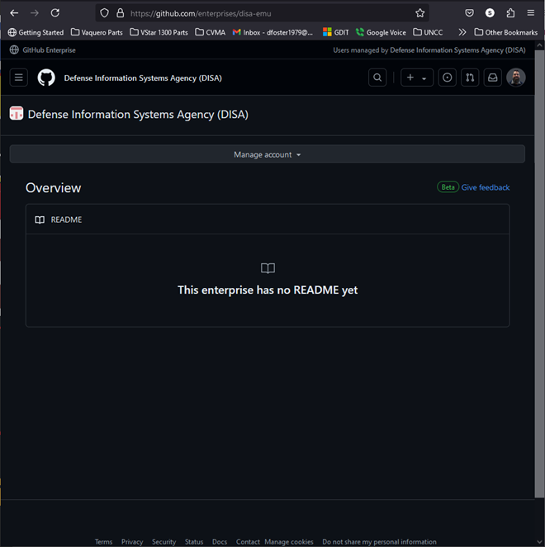This screenshot has height=547, width=545.
Task: Open the Vaquero Parts bookmark folder
Action: (x=97, y=32)
